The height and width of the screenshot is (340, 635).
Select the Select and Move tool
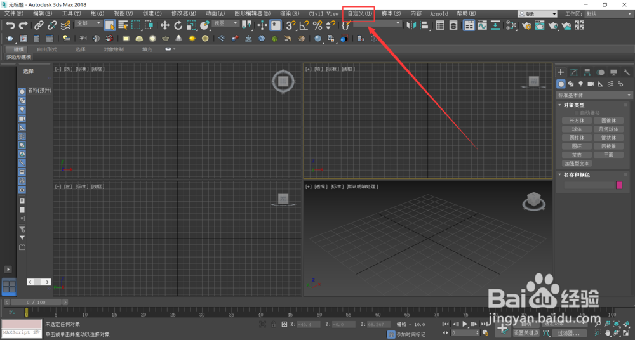point(165,25)
